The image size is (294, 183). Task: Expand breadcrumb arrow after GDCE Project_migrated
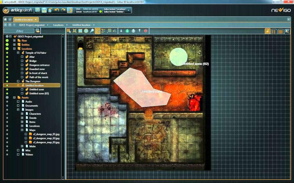[48, 25]
